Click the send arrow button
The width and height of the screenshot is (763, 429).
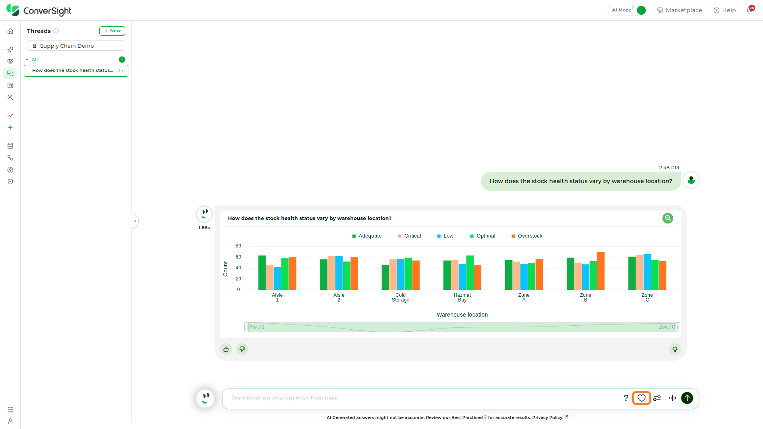(687, 398)
